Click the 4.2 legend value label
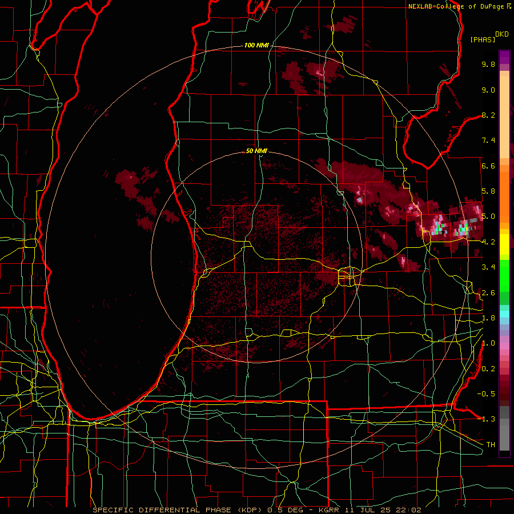 point(488,242)
